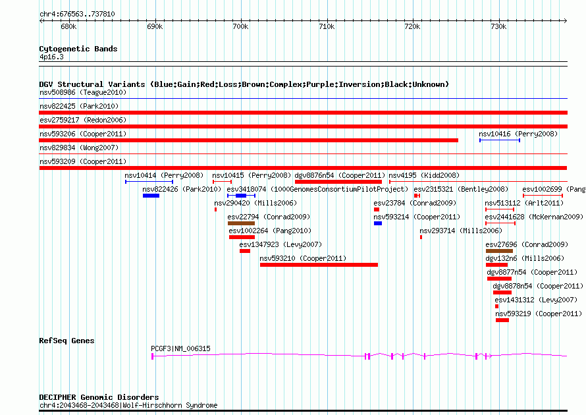The height and width of the screenshot is (415, 586).
Task: Click the nsv593214 (Cooper2011) blue block
Action: pos(378,223)
